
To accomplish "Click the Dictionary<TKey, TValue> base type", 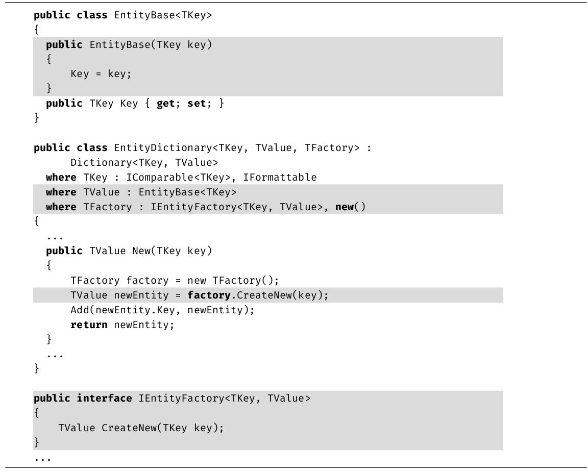I will [x=144, y=163].
